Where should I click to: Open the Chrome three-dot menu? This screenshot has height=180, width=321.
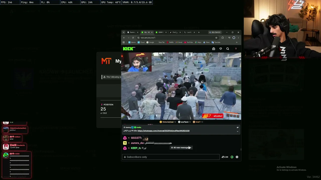pos(238,38)
